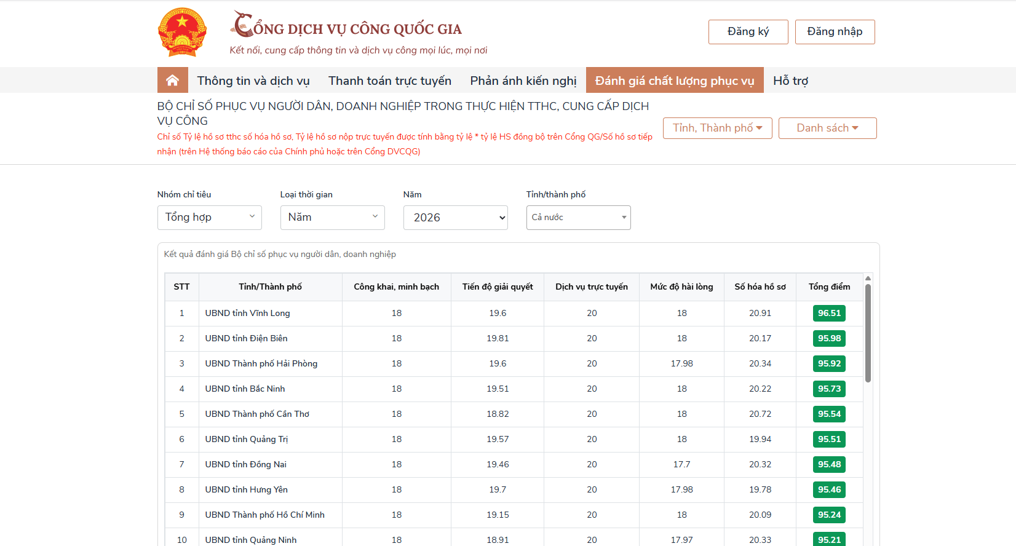Viewport: 1016px width, 546px height.
Task: Click the Cổng Dịch Vụ Công Quốc Gia title logo
Action: [346, 26]
